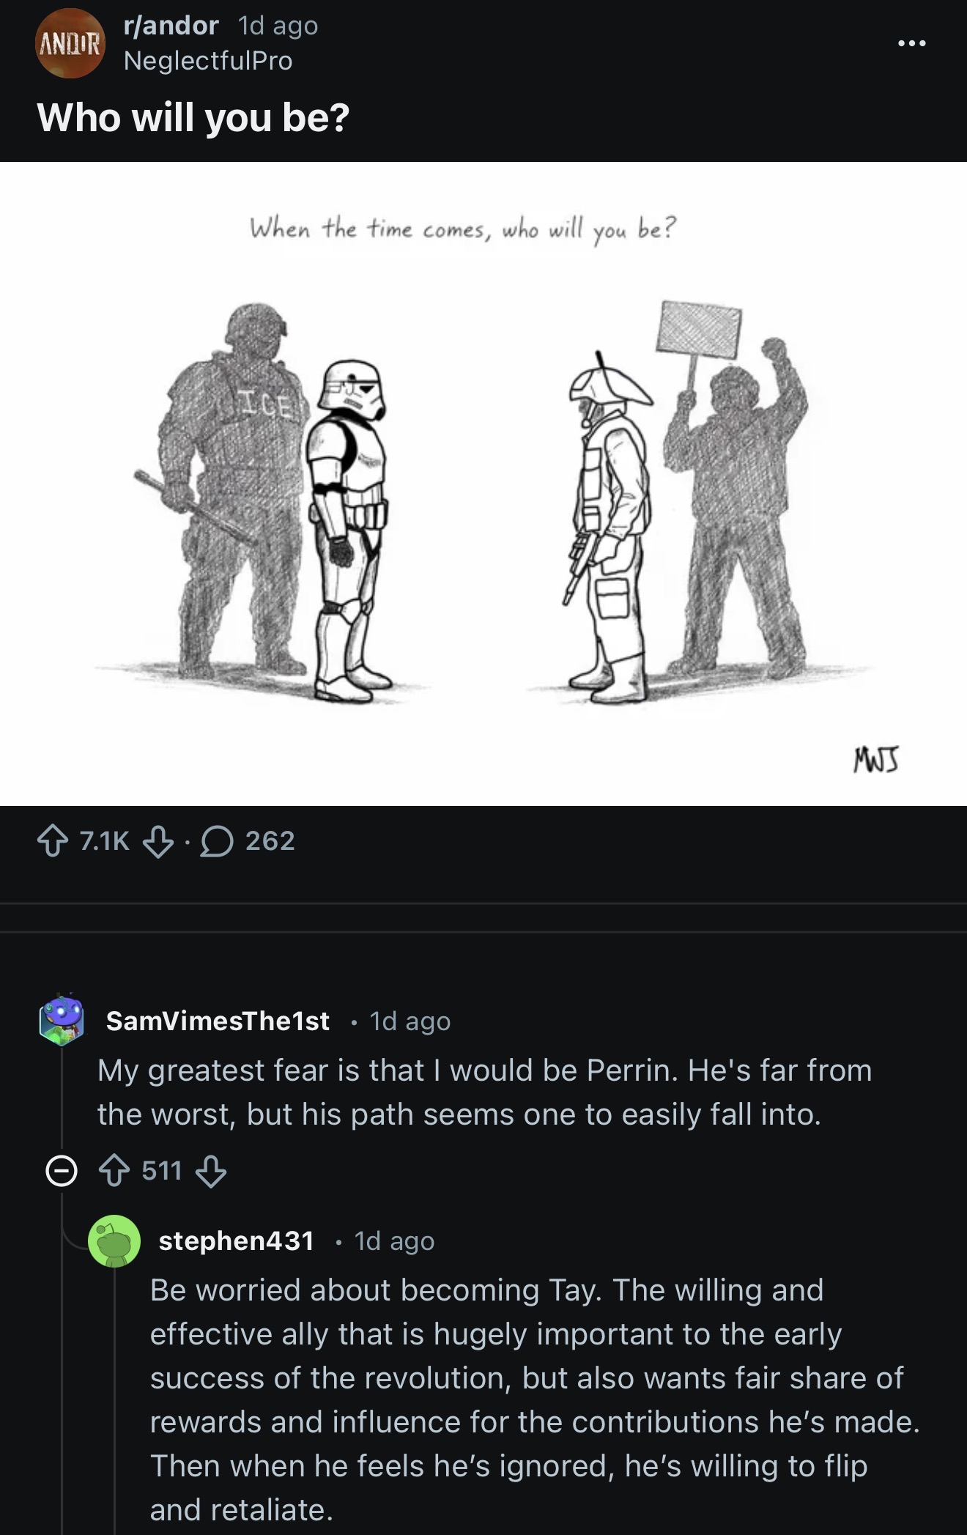Tap stephen431's green avatar icon
The width and height of the screenshot is (967, 1535).
click(x=114, y=1240)
